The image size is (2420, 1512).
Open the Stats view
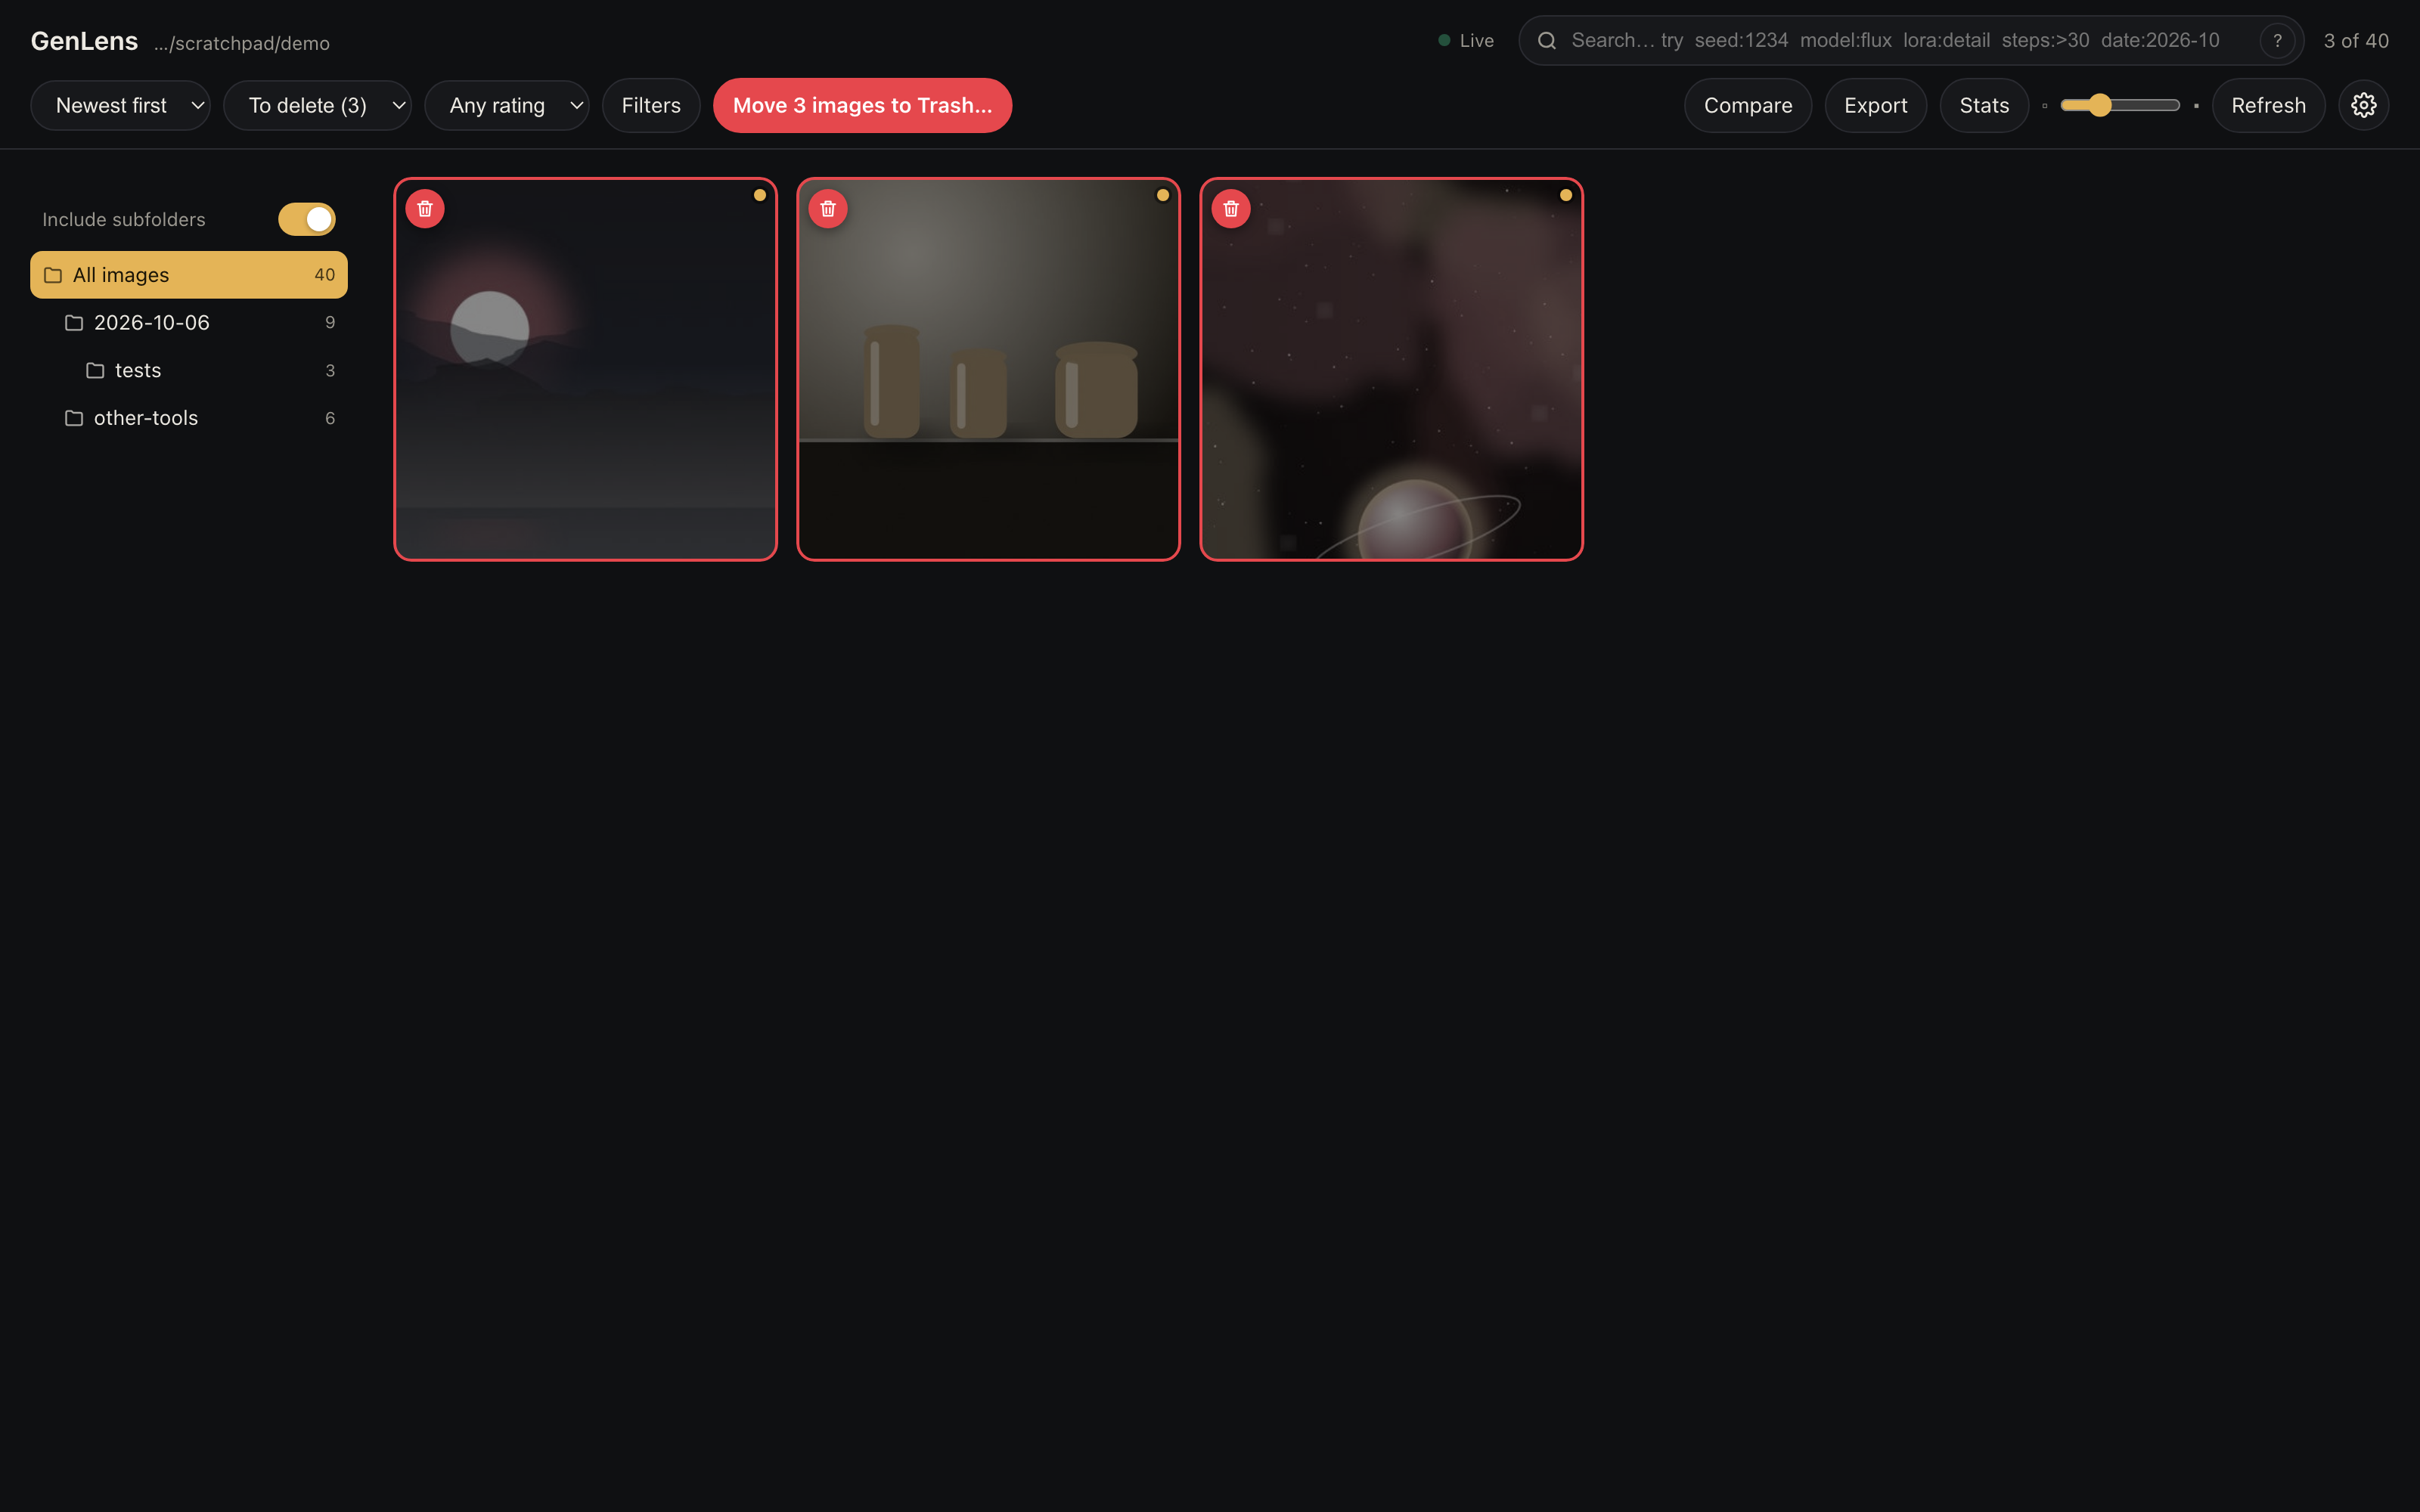coord(1984,105)
